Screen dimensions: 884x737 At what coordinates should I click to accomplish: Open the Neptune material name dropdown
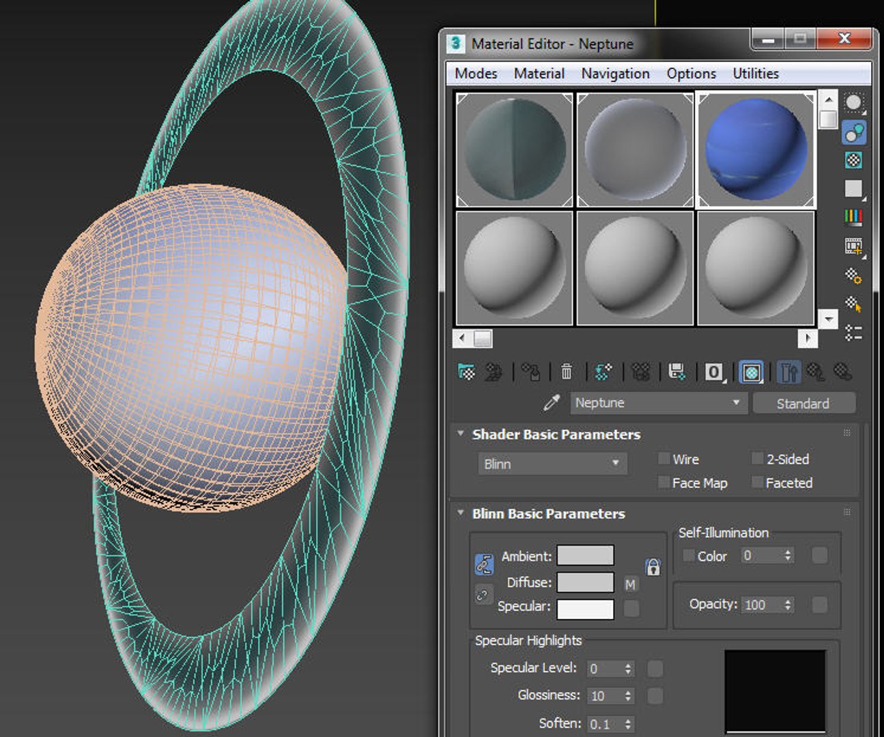click(658, 403)
